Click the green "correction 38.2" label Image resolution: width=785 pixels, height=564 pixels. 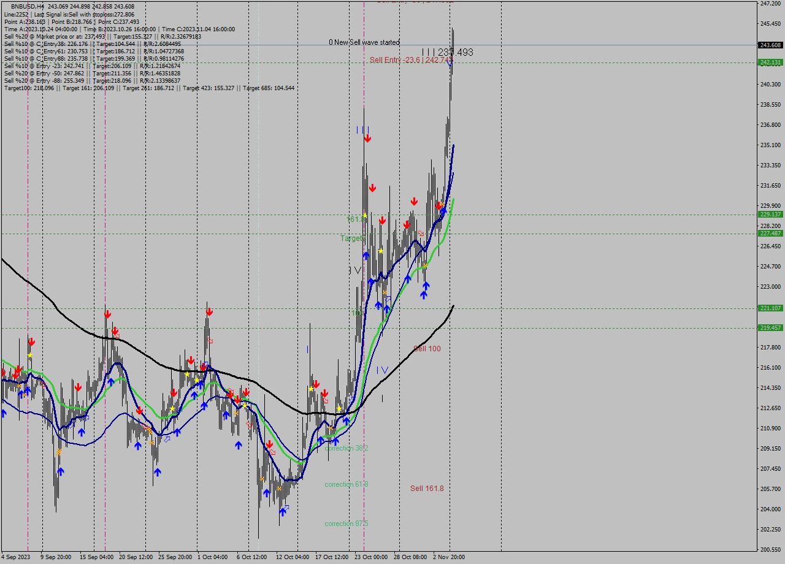[x=347, y=448]
